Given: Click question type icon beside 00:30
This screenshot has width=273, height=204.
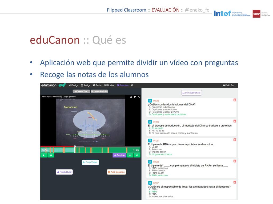Looking at the screenshot, I should click(150, 101).
